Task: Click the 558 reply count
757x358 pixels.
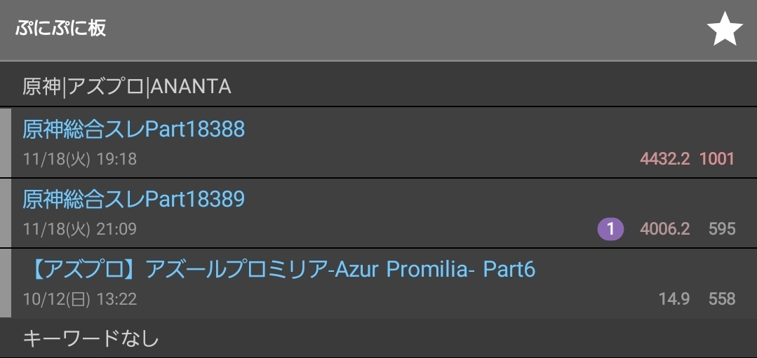Action: (x=721, y=299)
